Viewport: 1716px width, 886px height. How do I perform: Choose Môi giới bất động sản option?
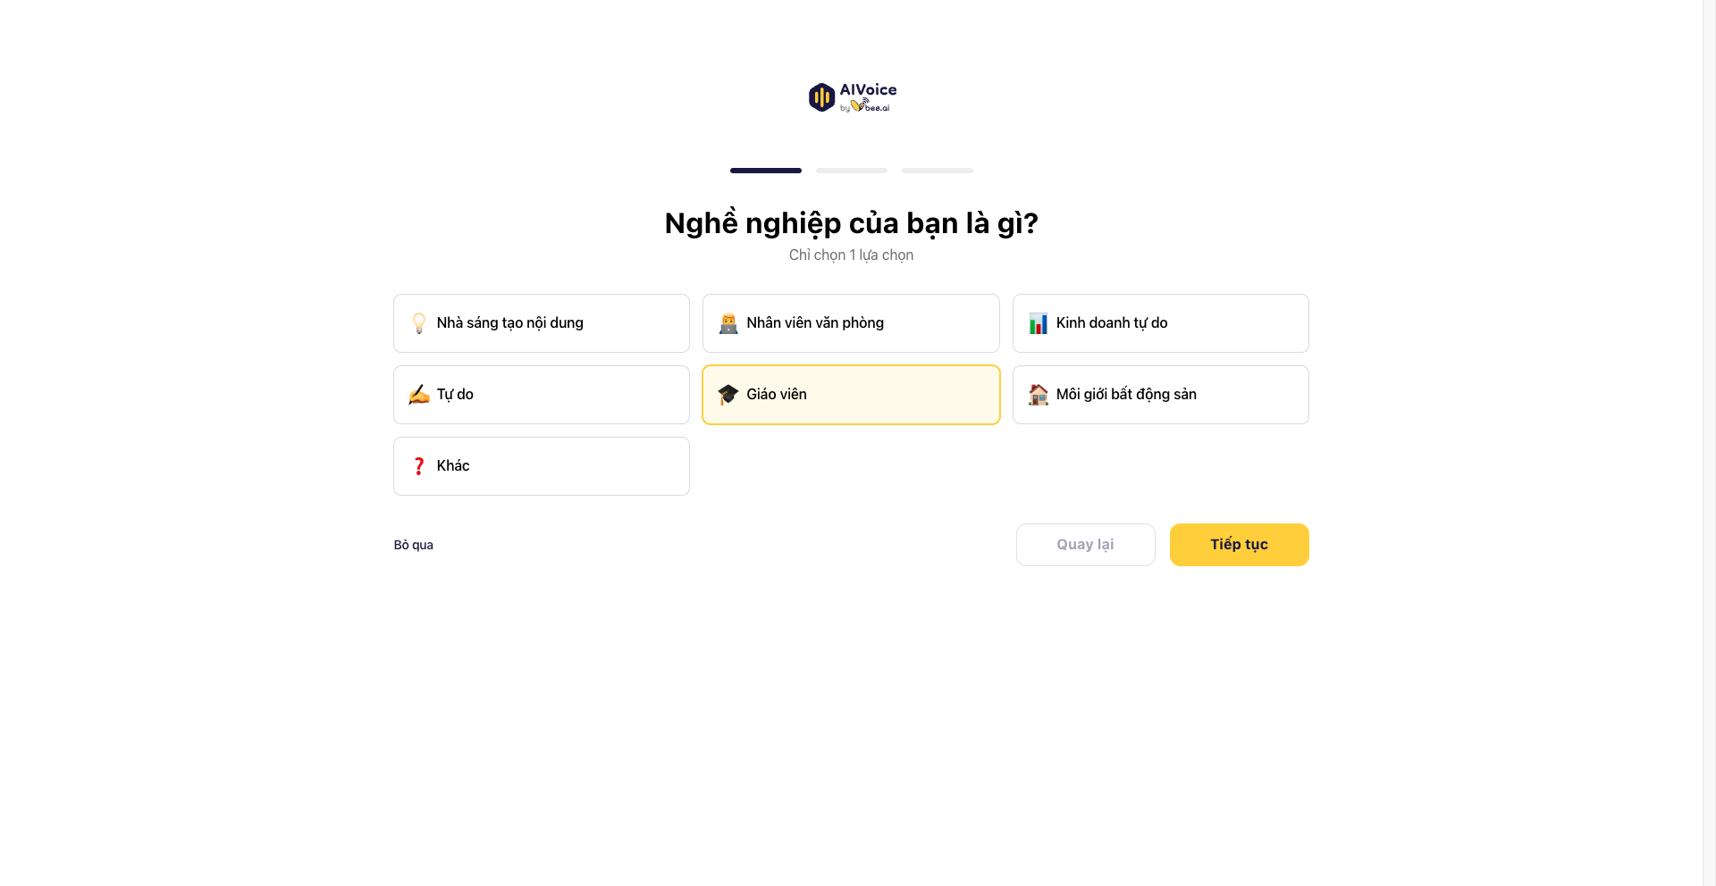click(x=1160, y=395)
